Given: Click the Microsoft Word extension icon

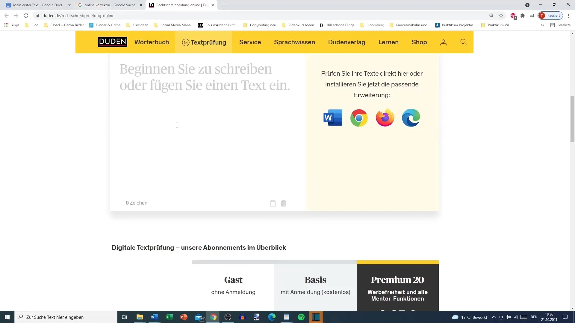Looking at the screenshot, I should pos(333,118).
